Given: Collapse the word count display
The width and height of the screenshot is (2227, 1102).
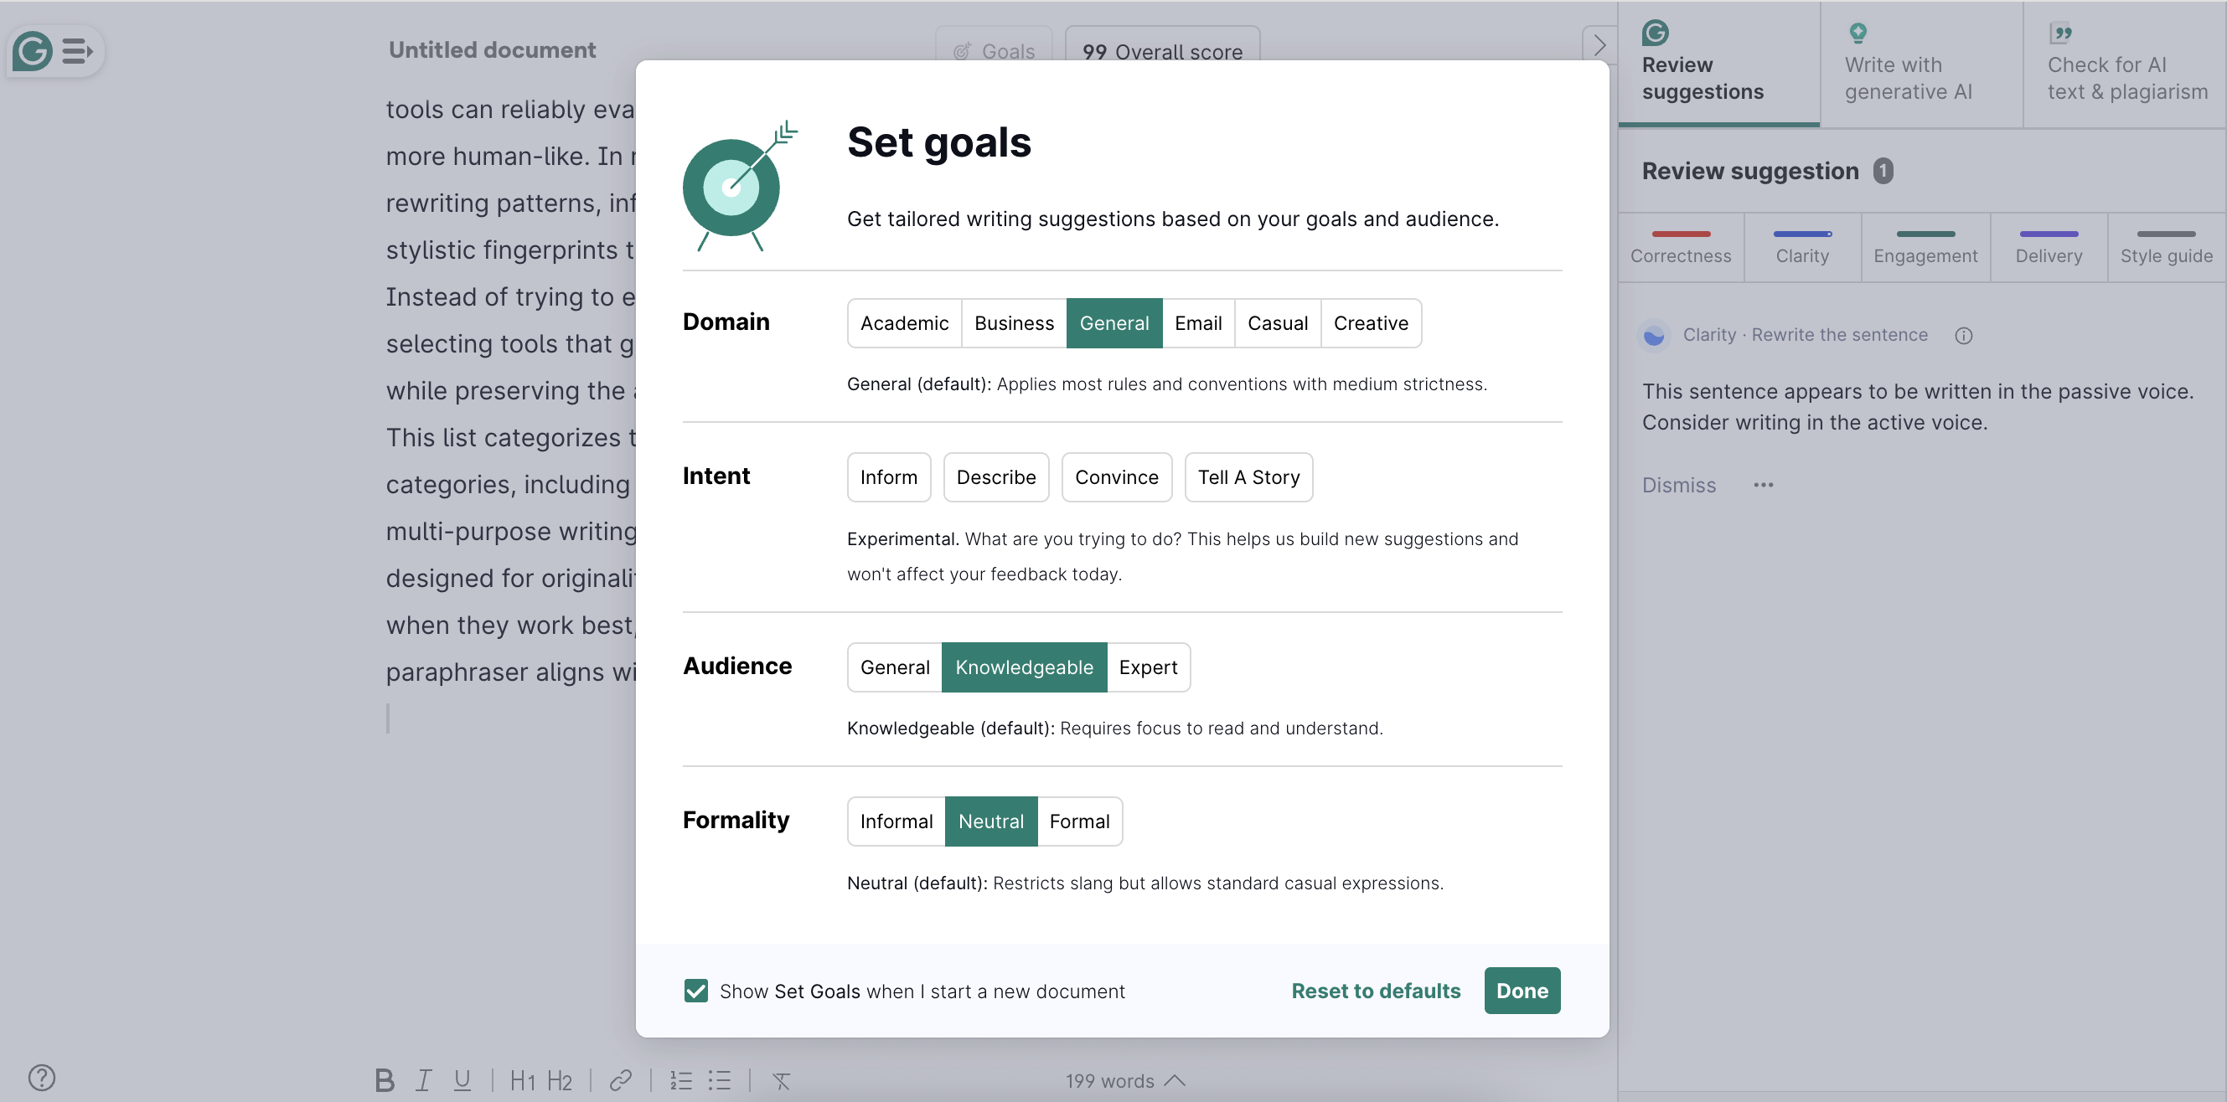Looking at the screenshot, I should tap(1175, 1080).
